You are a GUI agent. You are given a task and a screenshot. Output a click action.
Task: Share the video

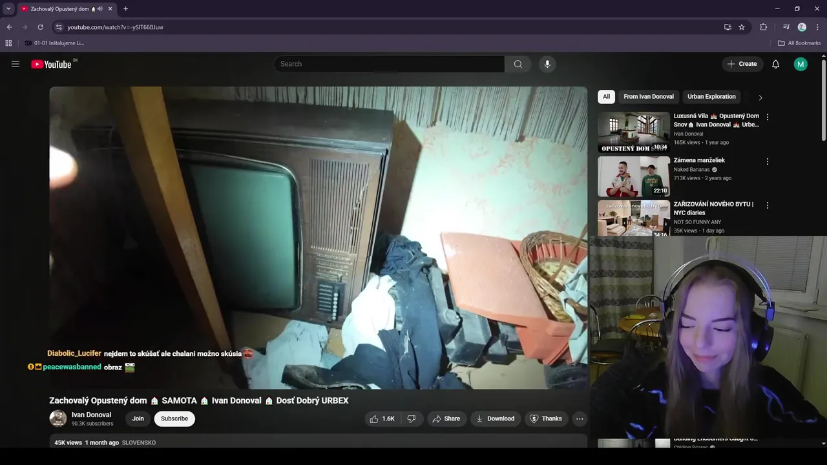click(446, 418)
